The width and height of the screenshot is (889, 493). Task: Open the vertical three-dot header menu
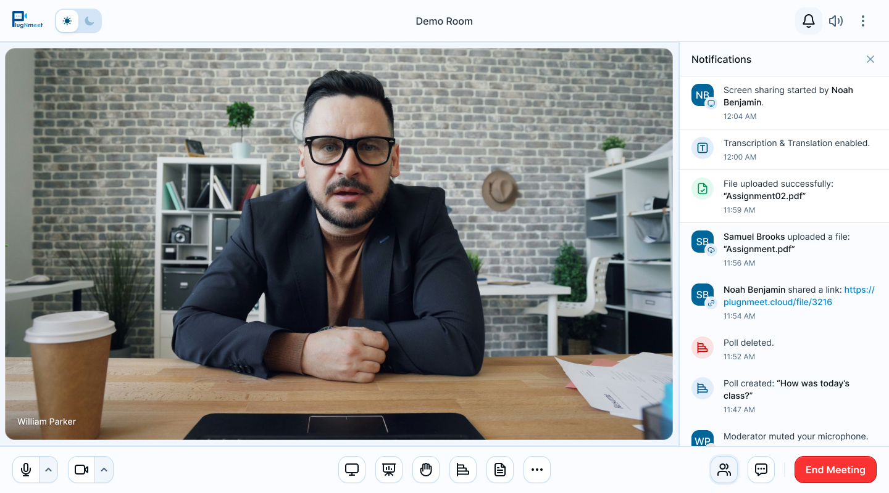(863, 21)
